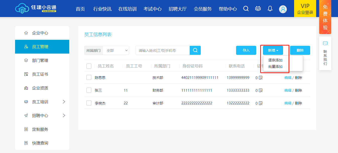Viewport: 338px width, 153px height.
Task: Open the book icon in the header
Action: tap(258, 9)
